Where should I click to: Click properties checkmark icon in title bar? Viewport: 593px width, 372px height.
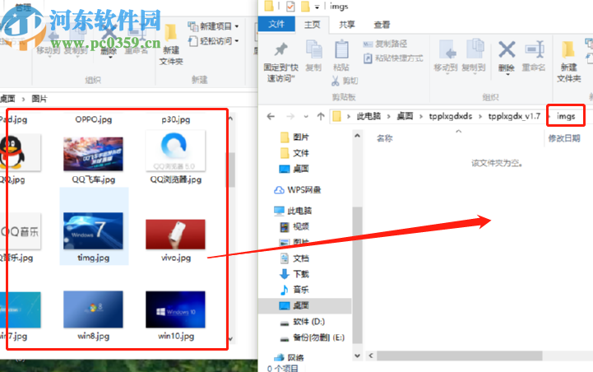[290, 7]
